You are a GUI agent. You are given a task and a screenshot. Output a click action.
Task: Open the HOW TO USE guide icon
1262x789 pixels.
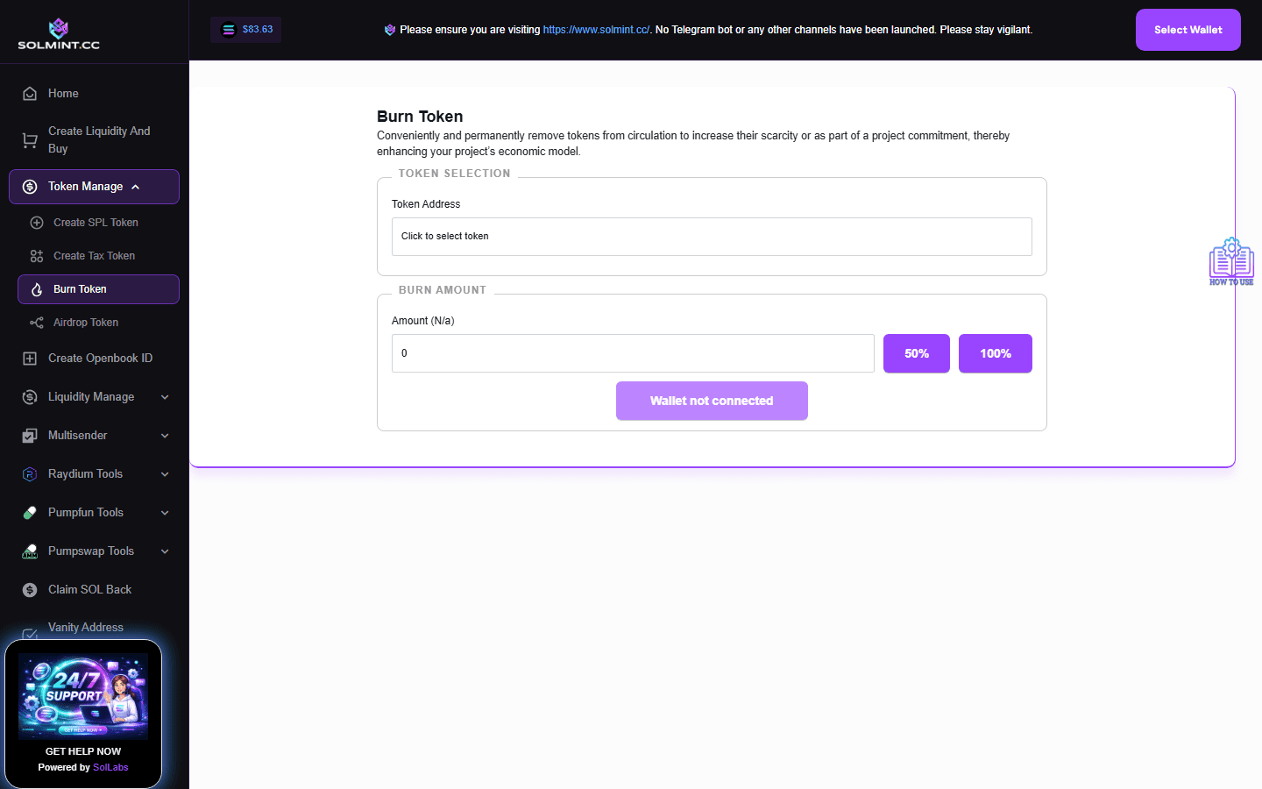(x=1230, y=259)
